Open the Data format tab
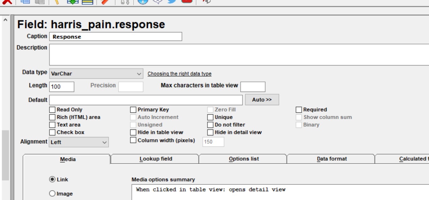 [x=332, y=159]
